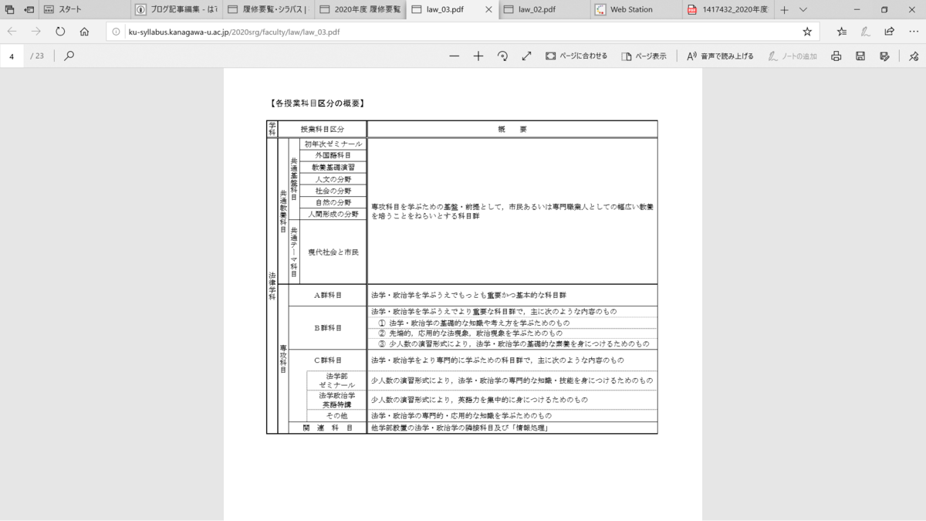Viewport: 926px width, 521px height.
Task: Add this page to favorites star
Action: pyautogui.click(x=807, y=32)
